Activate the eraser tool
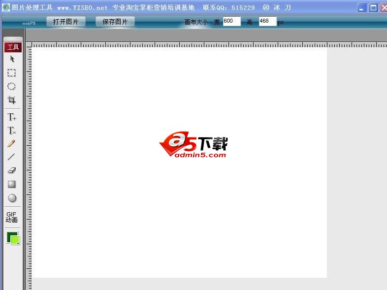The image size is (387, 290). (x=12, y=170)
